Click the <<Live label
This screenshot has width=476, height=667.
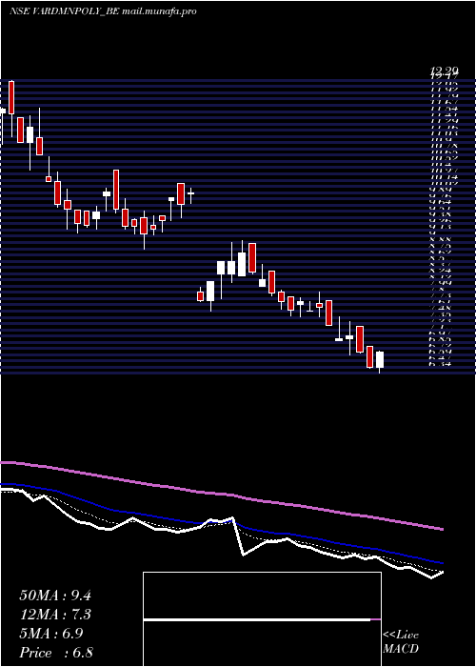click(401, 636)
